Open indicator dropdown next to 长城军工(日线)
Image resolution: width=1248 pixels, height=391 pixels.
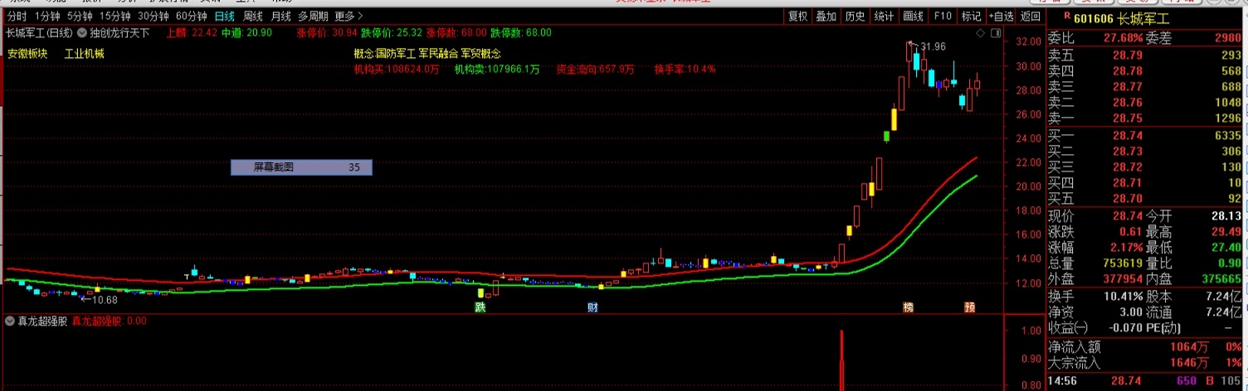tap(81, 33)
